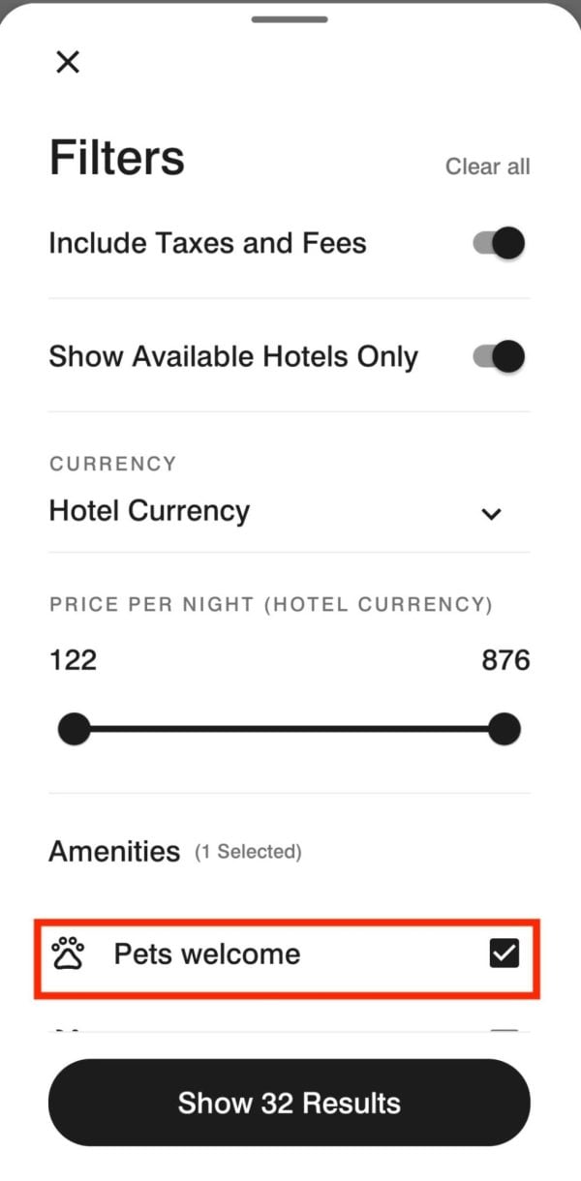The image size is (581, 1181).
Task: Open the Hotel Currency dropdown
Action: click(x=289, y=511)
